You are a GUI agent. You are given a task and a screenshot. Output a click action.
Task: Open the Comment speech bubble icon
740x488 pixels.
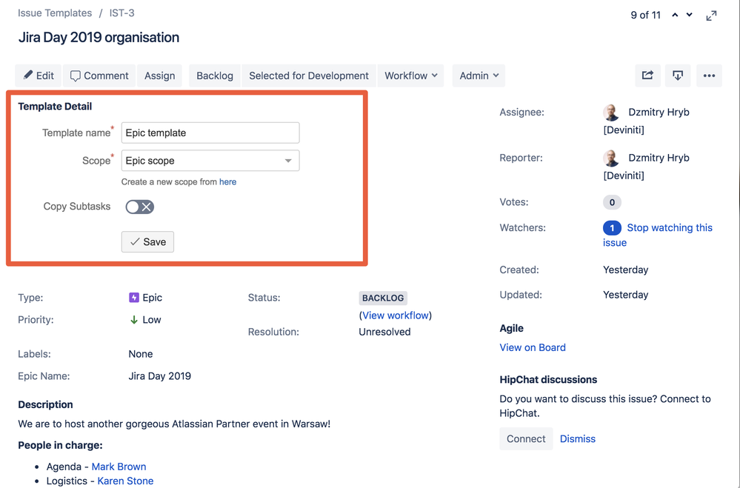point(76,75)
